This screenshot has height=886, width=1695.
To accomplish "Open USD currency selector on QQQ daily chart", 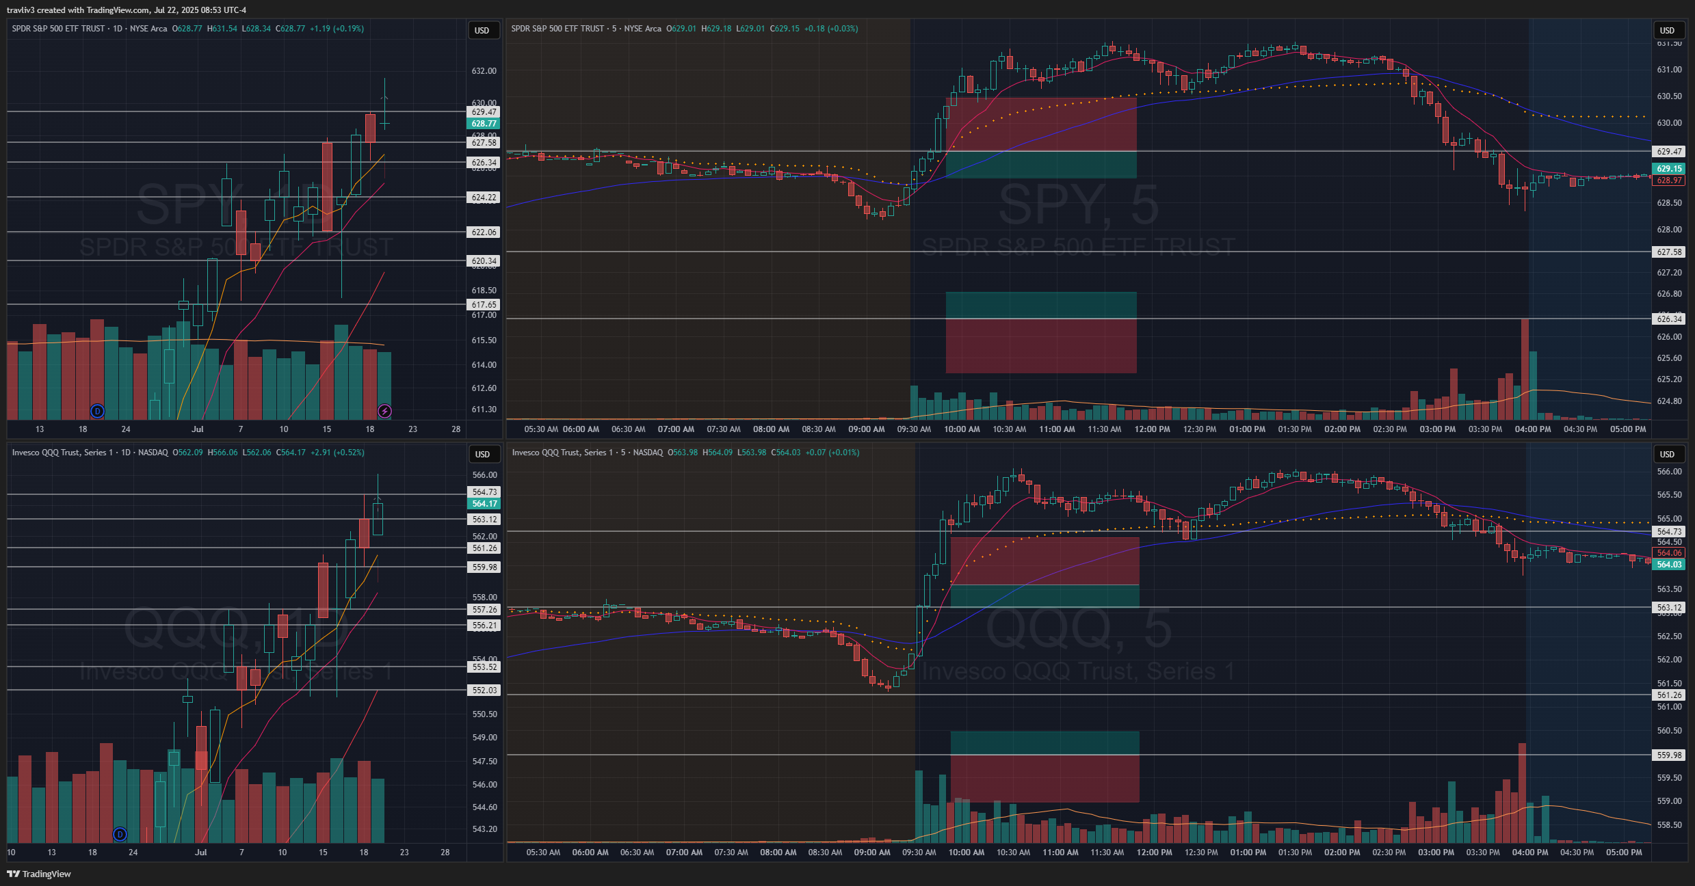I will pos(482,454).
